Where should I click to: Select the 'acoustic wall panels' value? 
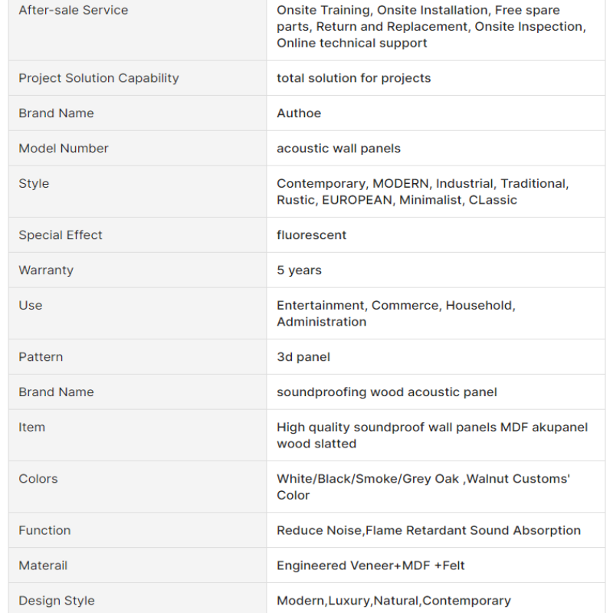[x=339, y=149]
